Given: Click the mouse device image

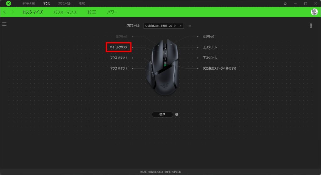Looking at the screenshot, I should pos(163,67).
